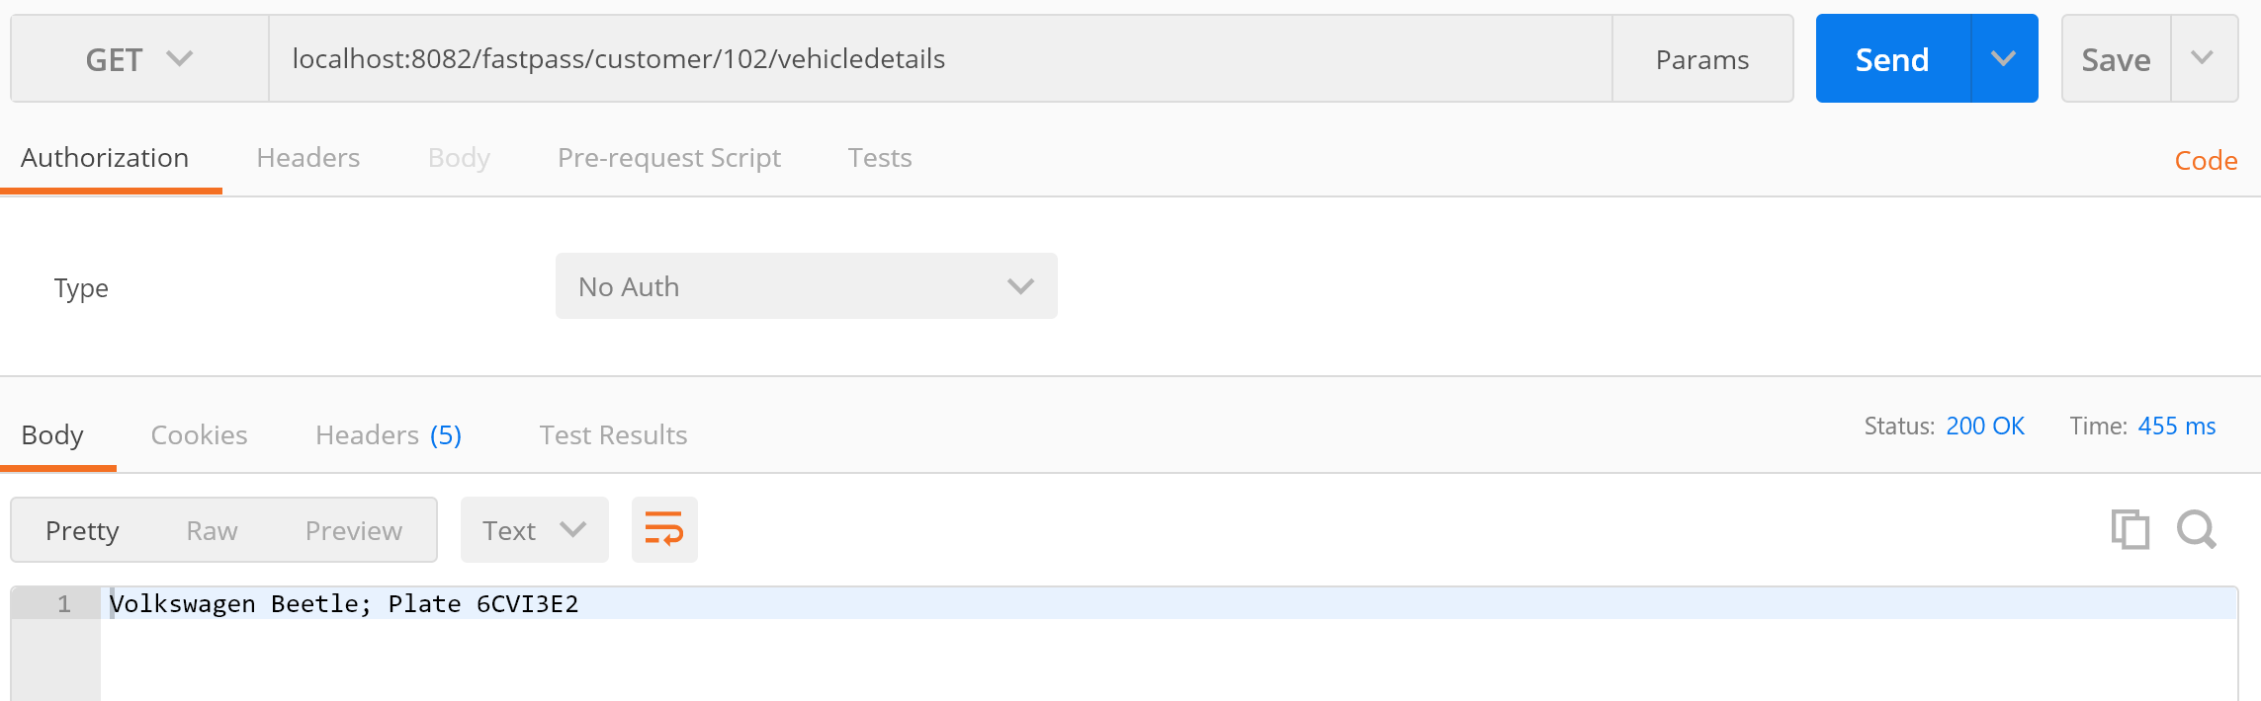Send the request to the vehicledetails endpoint
Screen dimensions: 2261x701
[1891, 58]
